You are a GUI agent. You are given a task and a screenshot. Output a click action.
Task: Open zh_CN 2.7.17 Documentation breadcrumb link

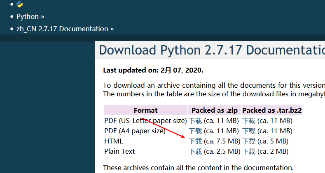(62, 29)
